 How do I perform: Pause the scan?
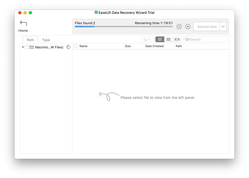pyautogui.click(x=179, y=27)
